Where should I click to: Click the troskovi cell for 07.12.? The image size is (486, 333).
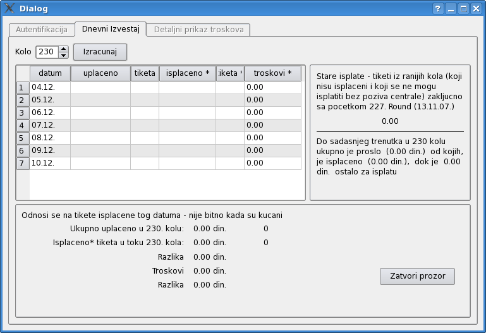point(272,125)
